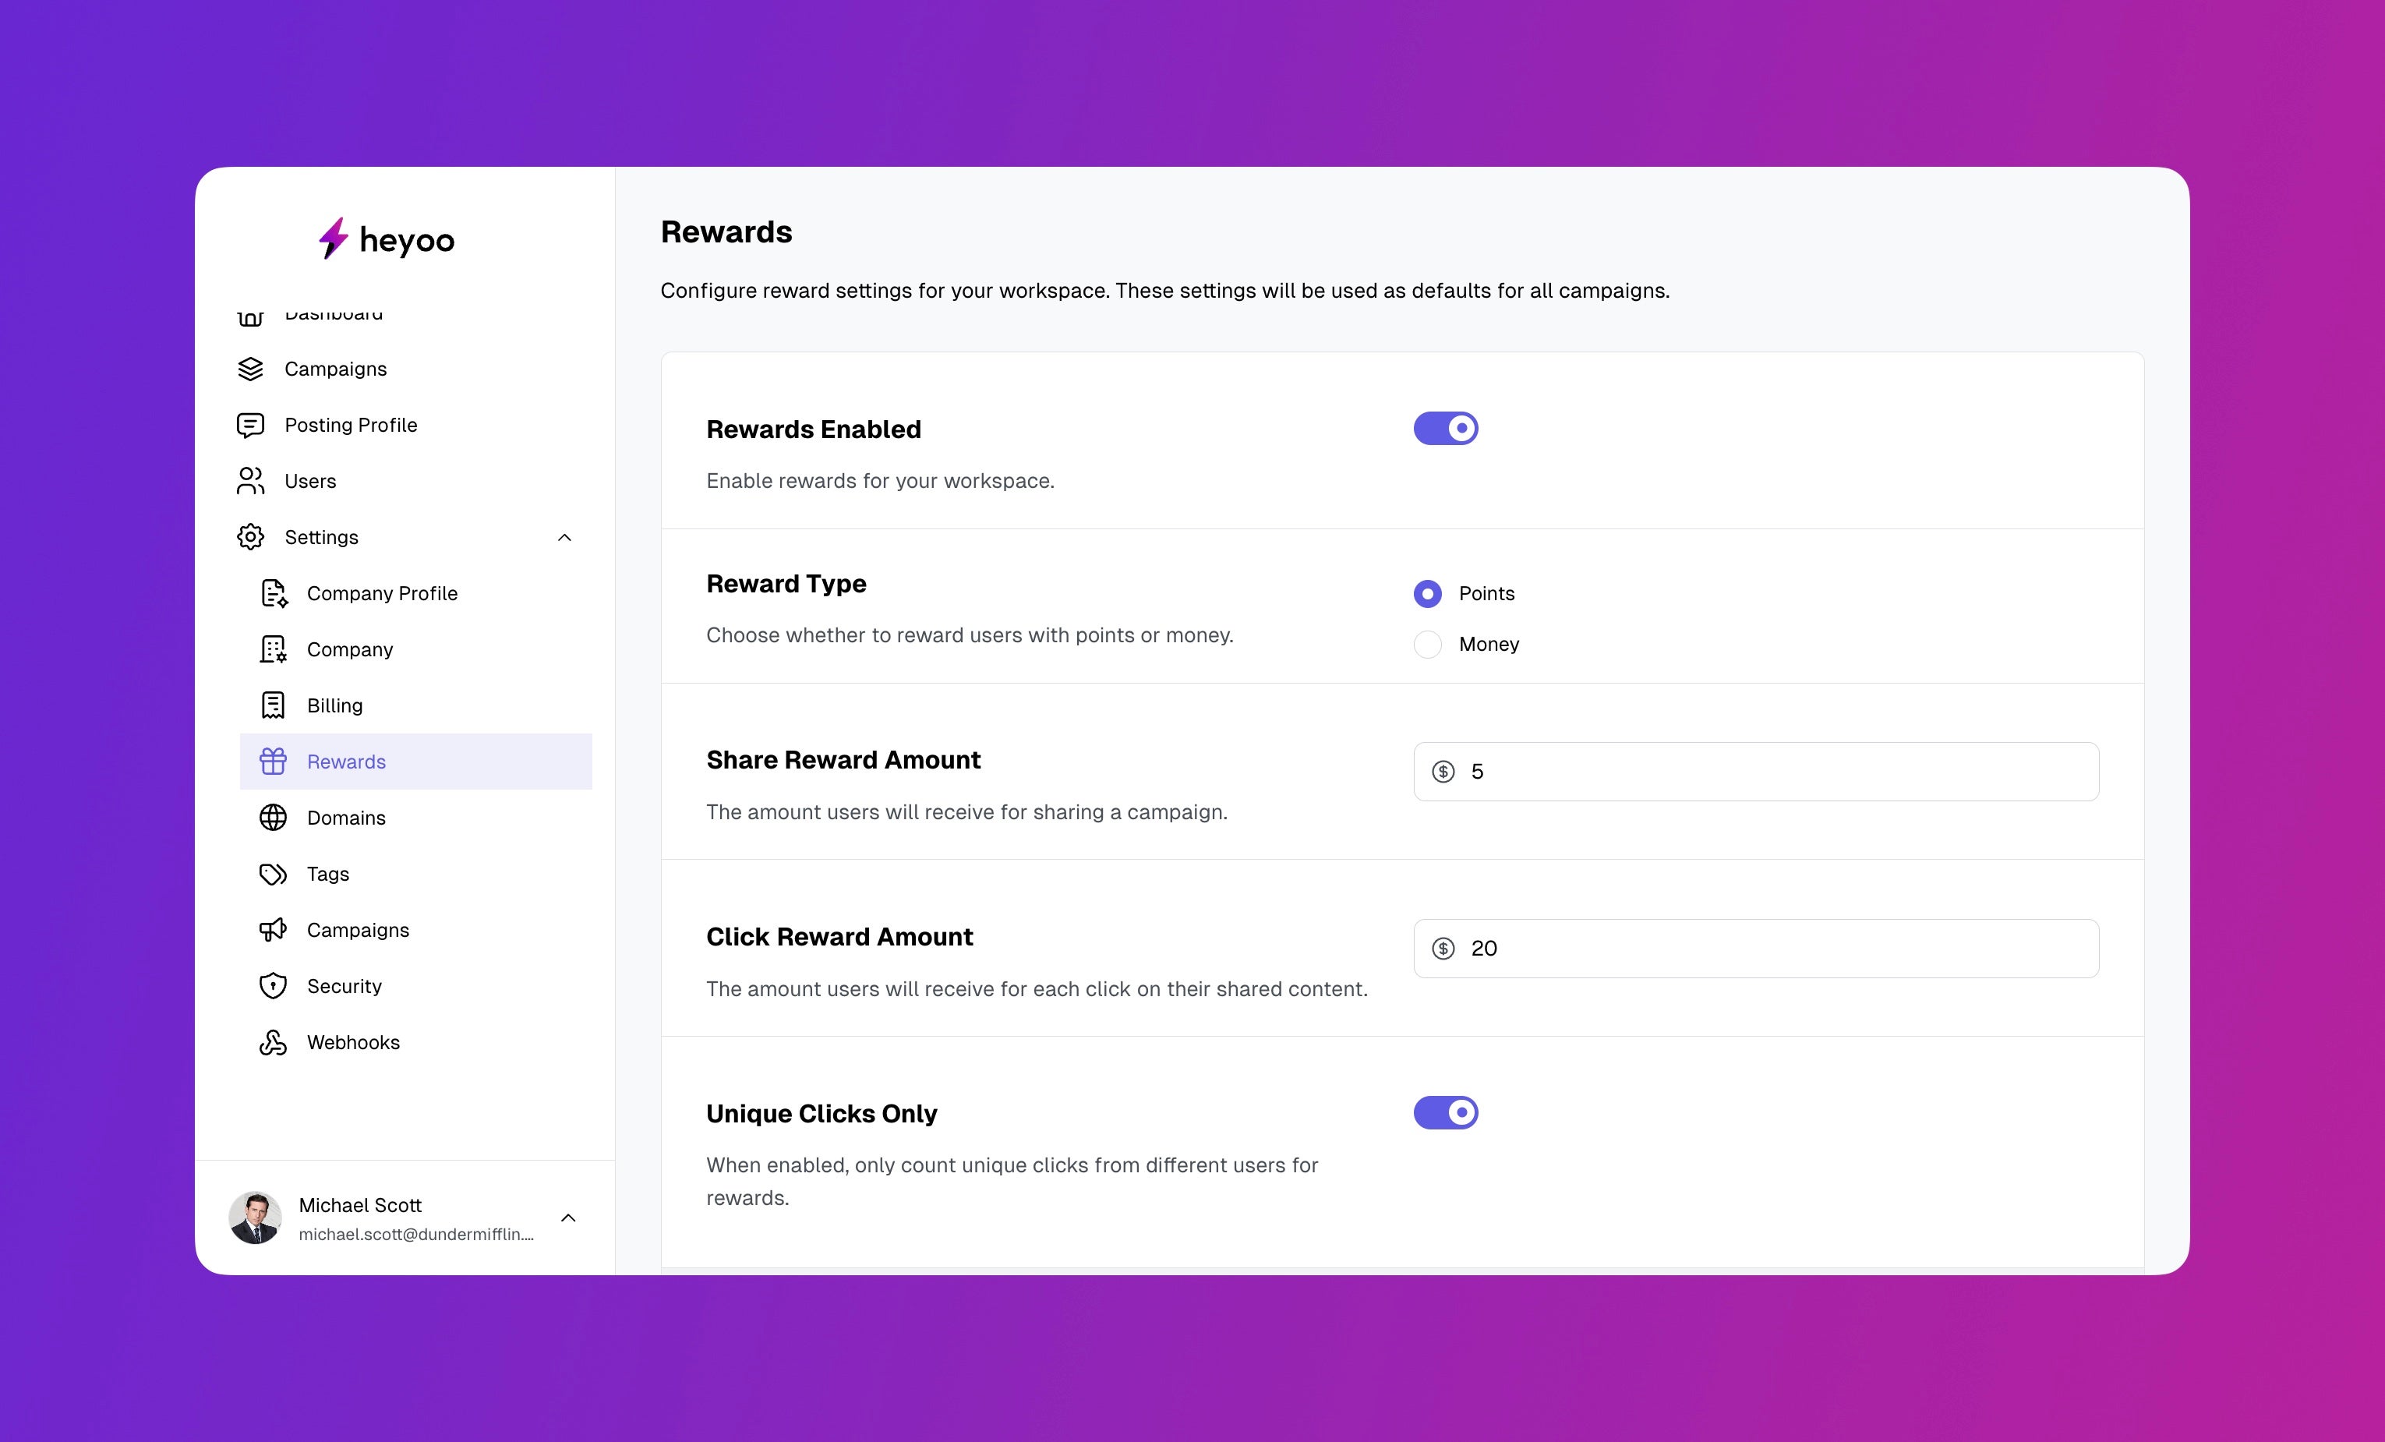The width and height of the screenshot is (2385, 1442).
Task: Click the Tags label icon
Action: (x=273, y=874)
